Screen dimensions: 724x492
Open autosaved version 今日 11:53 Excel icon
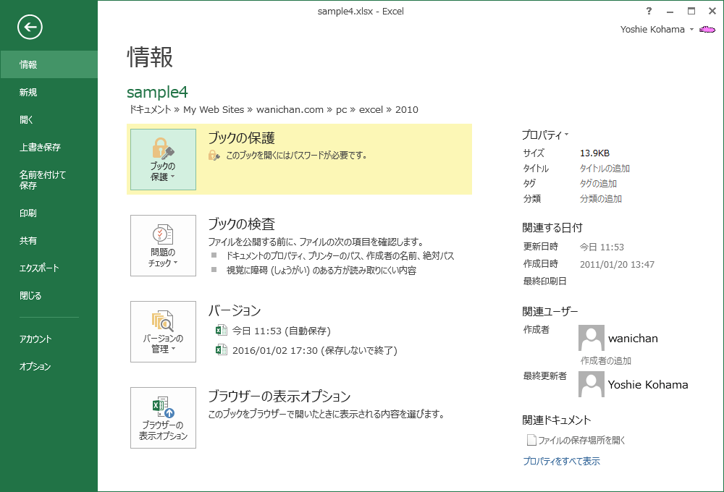pyautogui.click(x=221, y=331)
